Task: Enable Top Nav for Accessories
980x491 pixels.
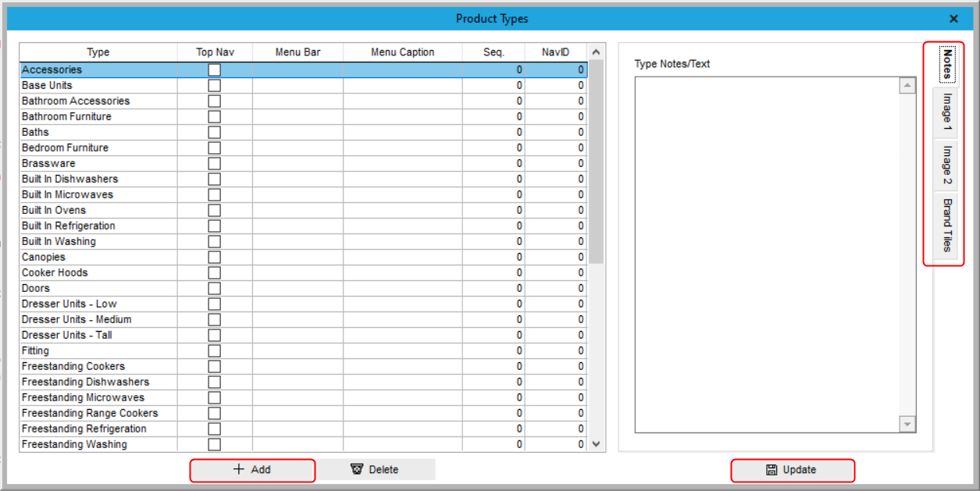Action: 213,69
